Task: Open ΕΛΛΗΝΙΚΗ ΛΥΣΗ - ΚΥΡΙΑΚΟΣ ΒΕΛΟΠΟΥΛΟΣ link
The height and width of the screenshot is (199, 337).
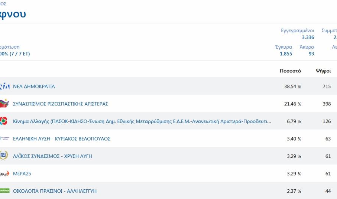Action: [x=62, y=139]
